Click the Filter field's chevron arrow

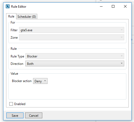point(122,30)
